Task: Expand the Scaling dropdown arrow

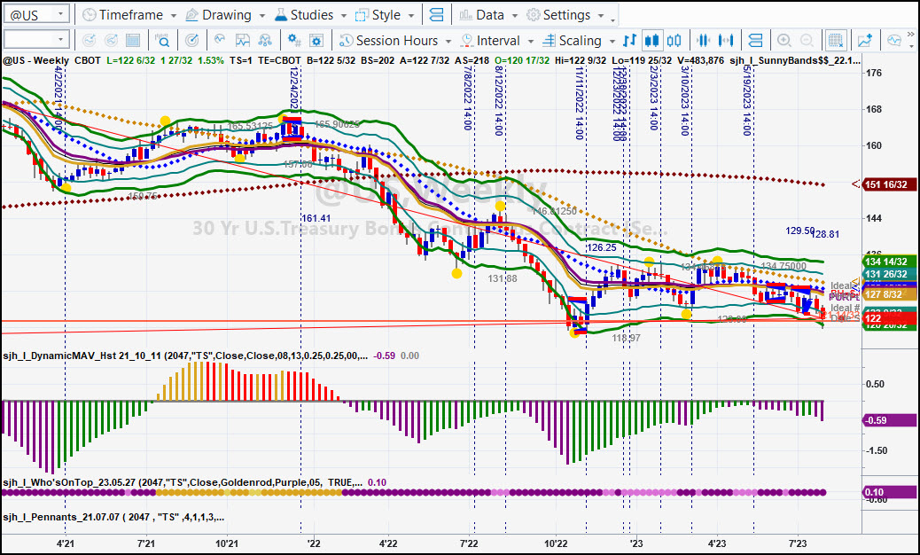Action: (x=612, y=41)
